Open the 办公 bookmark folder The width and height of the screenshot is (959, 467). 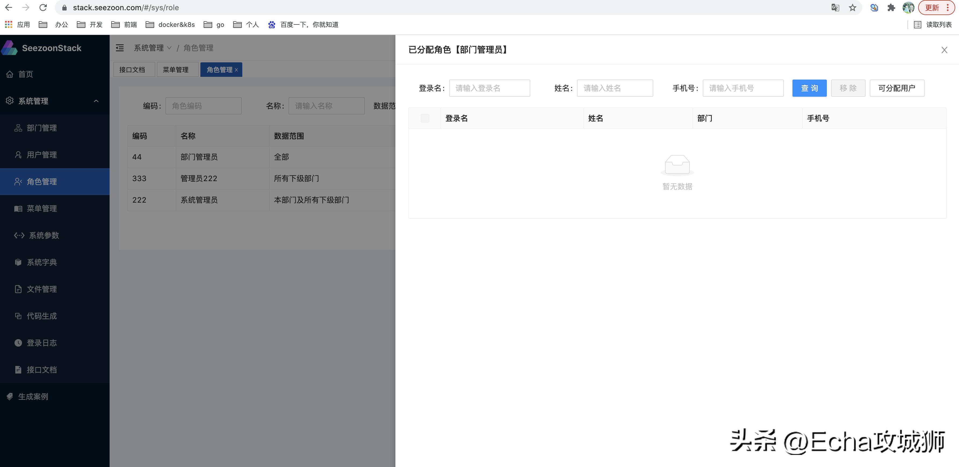[54, 24]
